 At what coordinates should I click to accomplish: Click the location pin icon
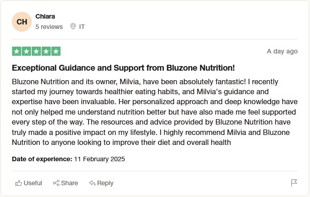click(73, 27)
